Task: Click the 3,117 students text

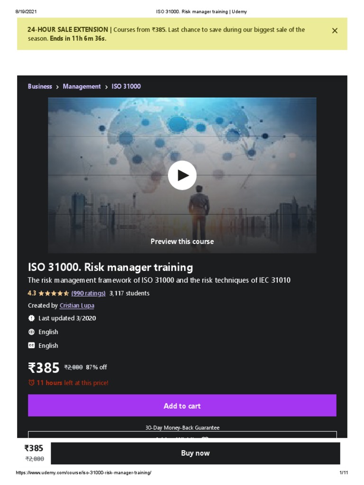Action: [129, 293]
